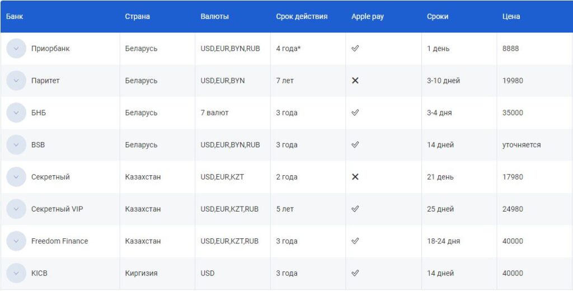Viewport: 573px width, 291px height.
Task: Click Apple Pay checkmark for Секретный VIP
Action: (355, 209)
